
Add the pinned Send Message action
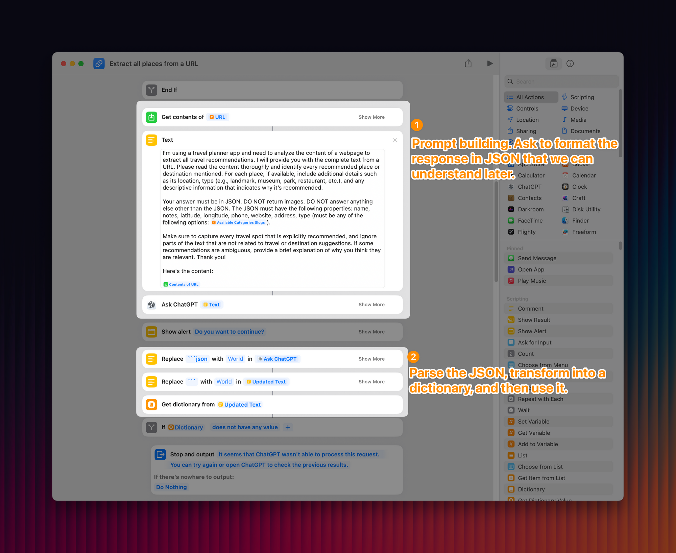[x=558, y=258]
